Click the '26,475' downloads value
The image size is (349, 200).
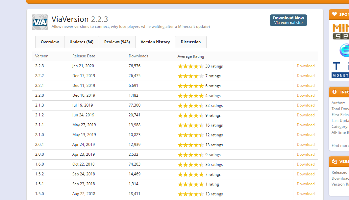135,76
